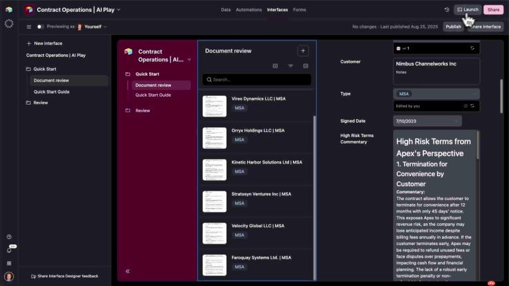Open the base history clock icon
This screenshot has height=286, width=509.
coord(447,10)
